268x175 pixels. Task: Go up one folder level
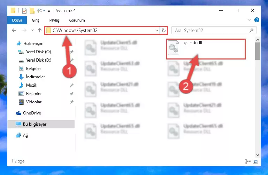[x=40, y=30]
